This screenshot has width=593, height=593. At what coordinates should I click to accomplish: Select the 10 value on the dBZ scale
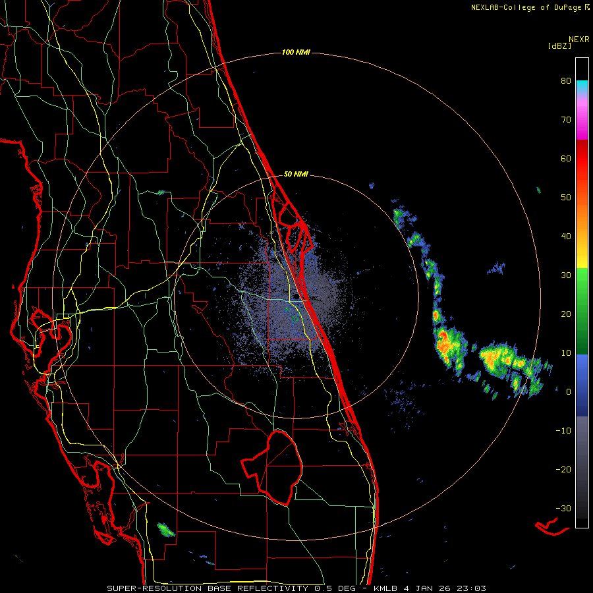tap(566, 353)
